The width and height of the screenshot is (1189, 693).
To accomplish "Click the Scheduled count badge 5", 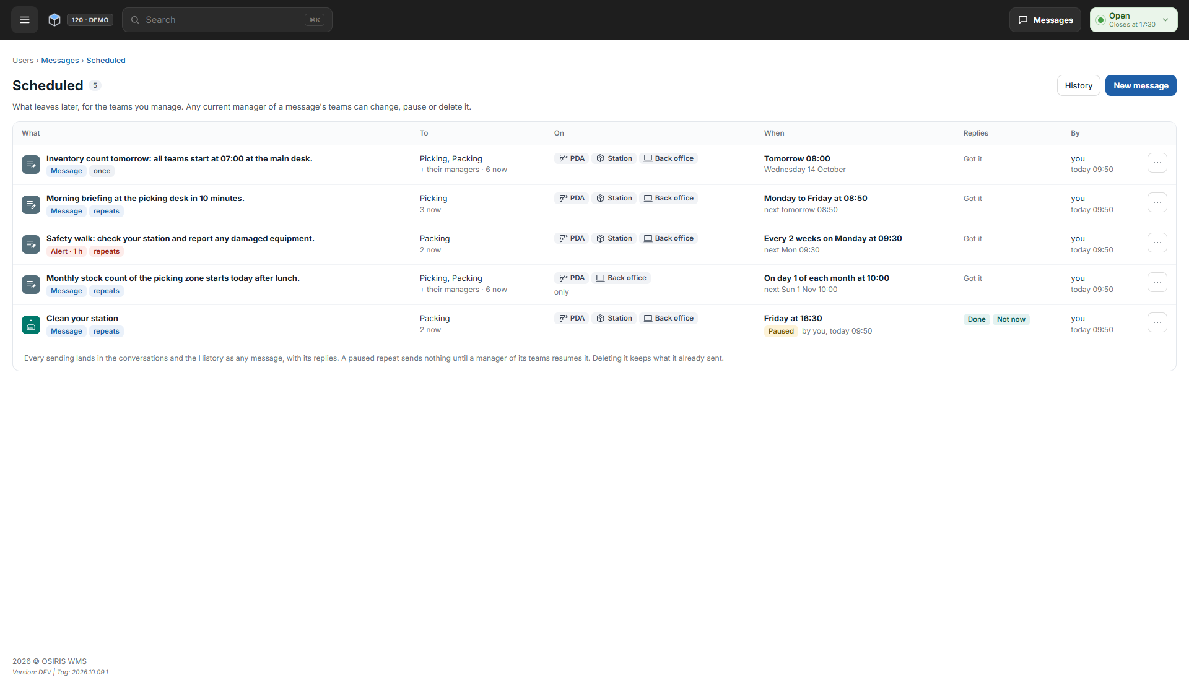I will [95, 85].
